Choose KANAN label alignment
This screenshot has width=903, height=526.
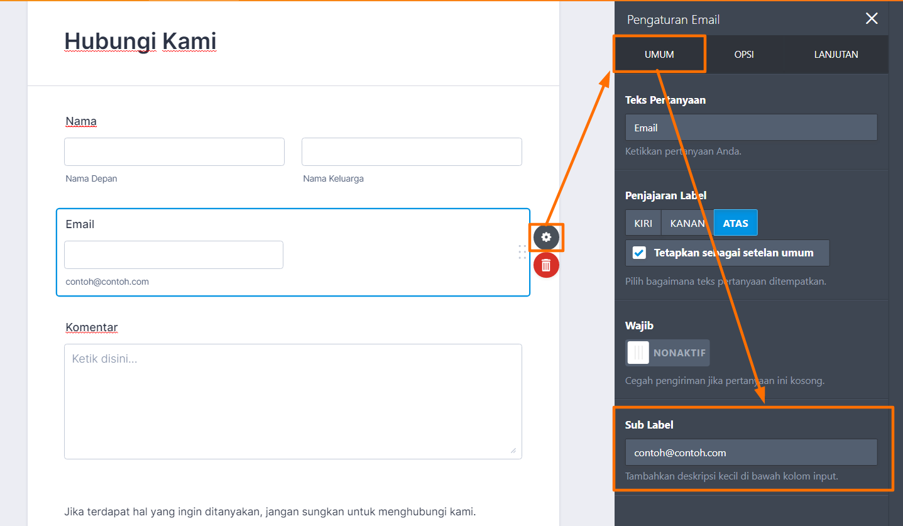(687, 223)
